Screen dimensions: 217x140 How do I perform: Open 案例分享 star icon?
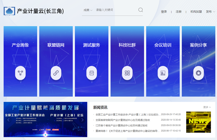click(x=199, y=73)
